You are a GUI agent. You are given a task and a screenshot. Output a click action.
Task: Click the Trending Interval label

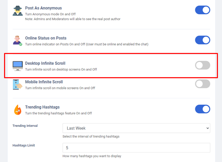25,126
